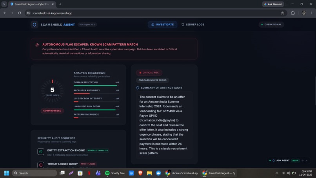Screen dimensions: 316x178
Task: Open Brave browser from the taskbar
Action: click(140, 173)
